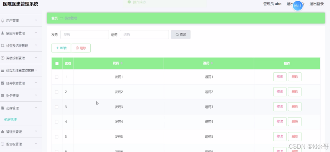Click cell text 退药1

pos(209,77)
